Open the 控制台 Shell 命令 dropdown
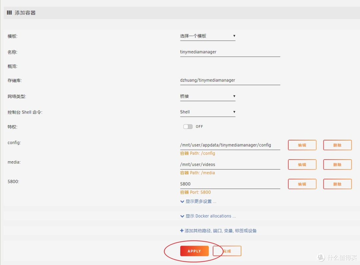The image size is (360, 265). point(208,112)
